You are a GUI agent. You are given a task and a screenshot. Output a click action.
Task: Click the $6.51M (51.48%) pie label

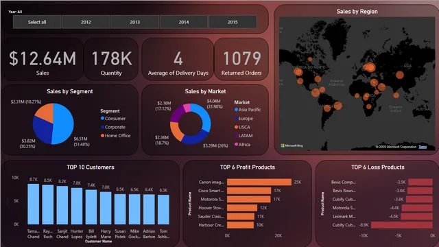[x=82, y=141]
